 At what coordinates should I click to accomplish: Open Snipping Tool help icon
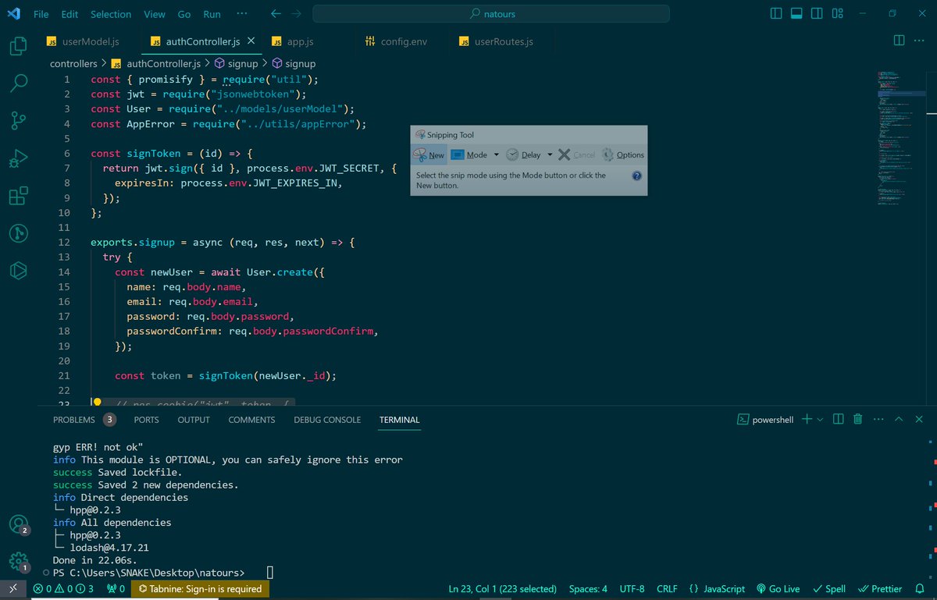point(636,176)
